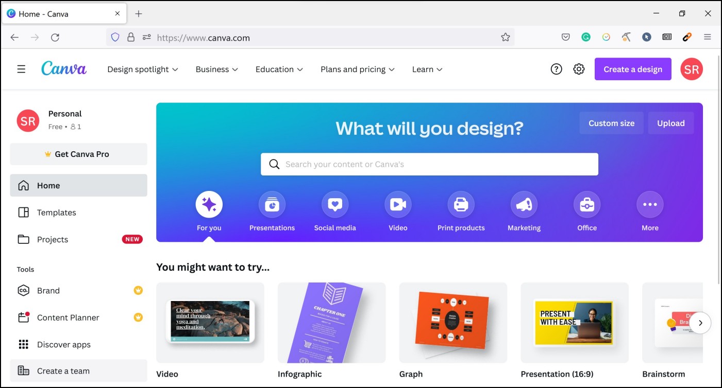Click the magnifier icon in search box

(x=275, y=164)
